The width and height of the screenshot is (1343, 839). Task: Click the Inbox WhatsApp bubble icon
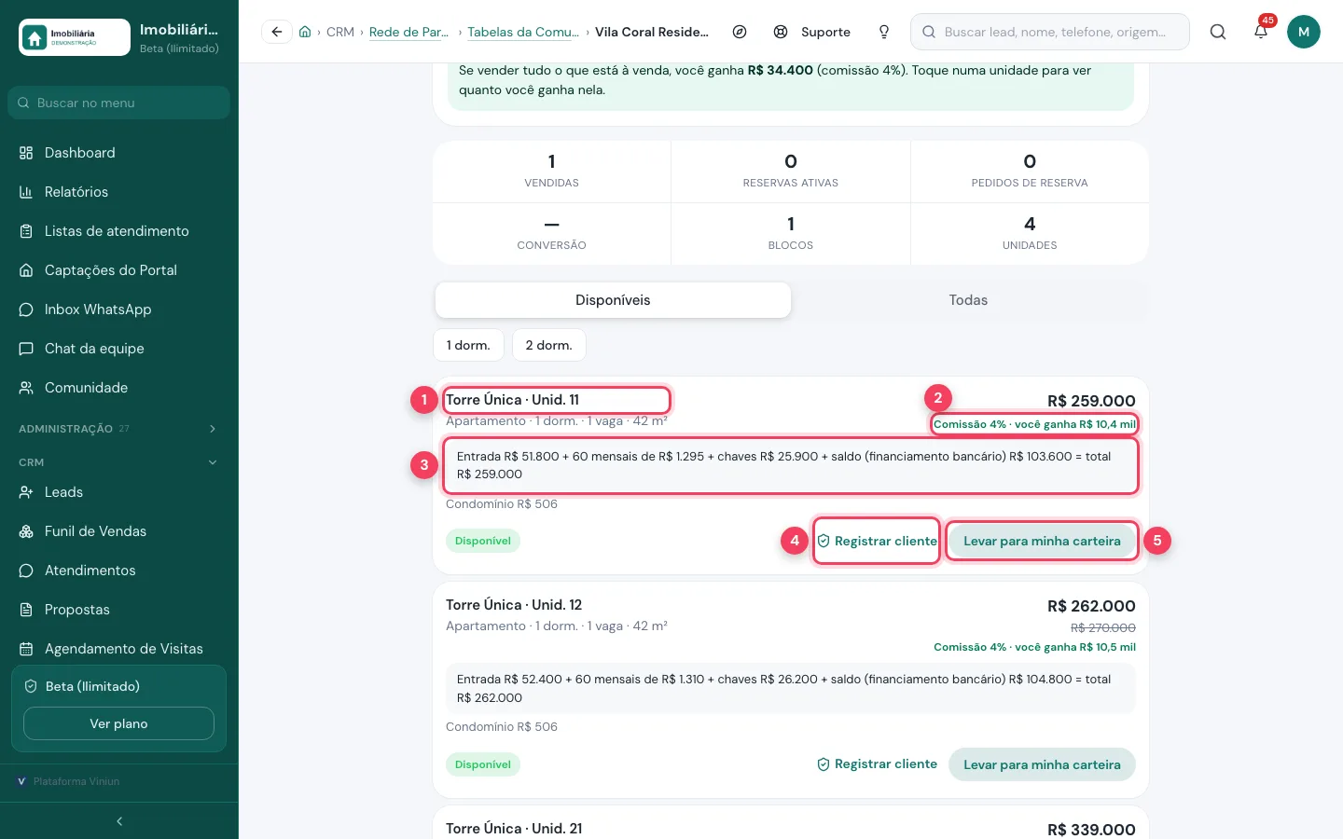[x=26, y=309]
